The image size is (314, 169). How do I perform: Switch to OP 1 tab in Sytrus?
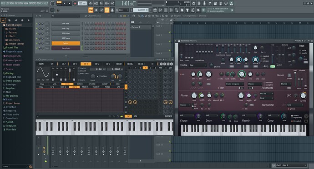(x=52, y=64)
